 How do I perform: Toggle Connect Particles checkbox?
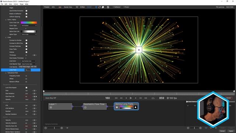coord(27,46)
